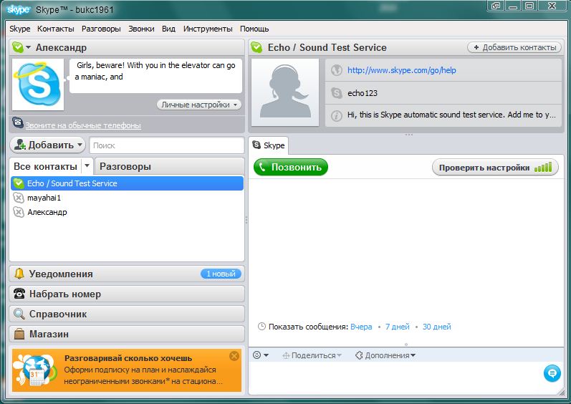Click the online status icon in Echo list row

pyautogui.click(x=19, y=183)
